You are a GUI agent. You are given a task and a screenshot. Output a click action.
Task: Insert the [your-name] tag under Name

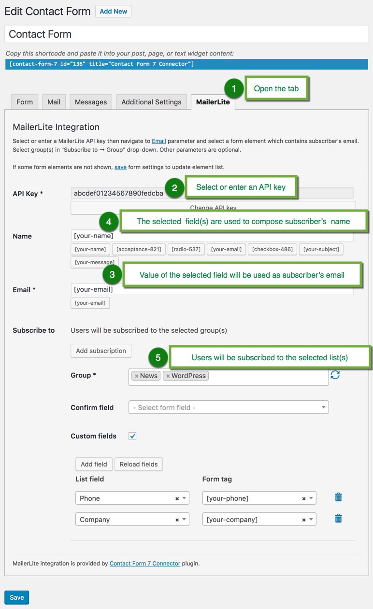90,249
